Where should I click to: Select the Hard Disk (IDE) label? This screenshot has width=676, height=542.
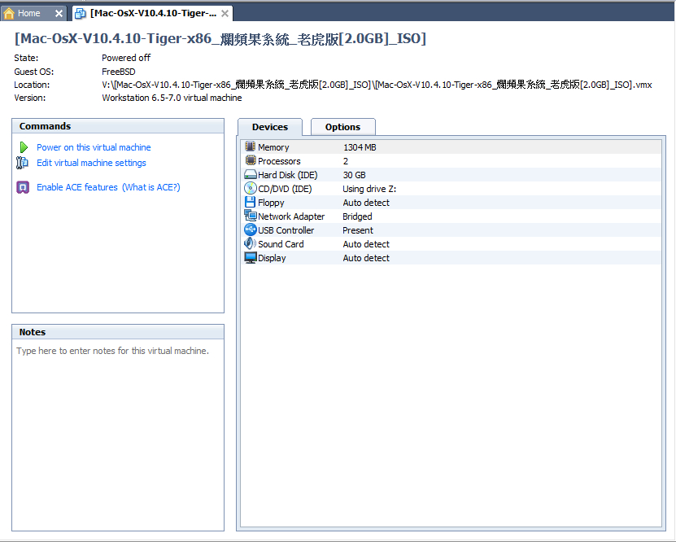(287, 175)
